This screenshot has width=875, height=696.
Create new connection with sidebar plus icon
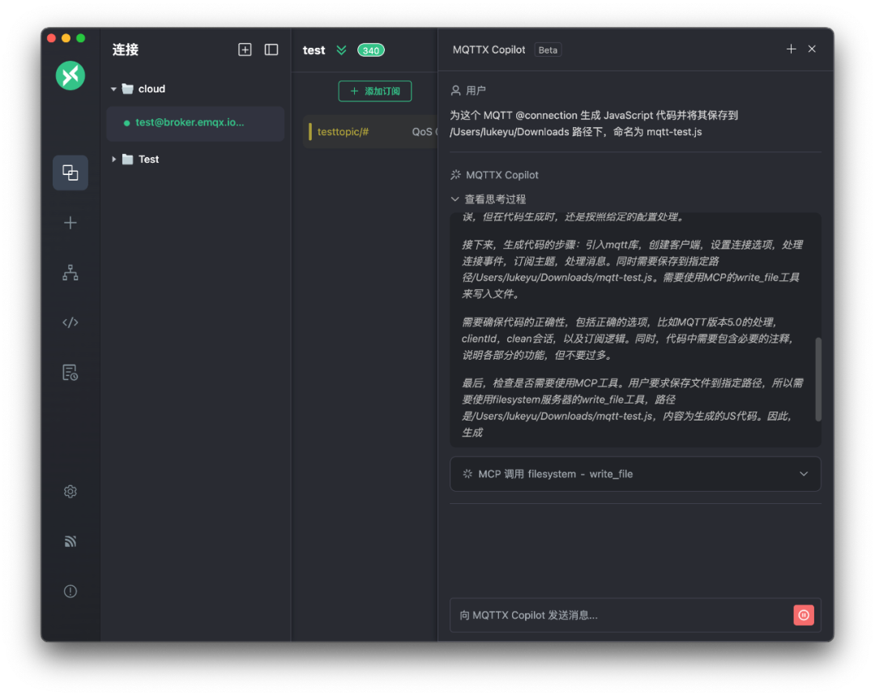70,224
